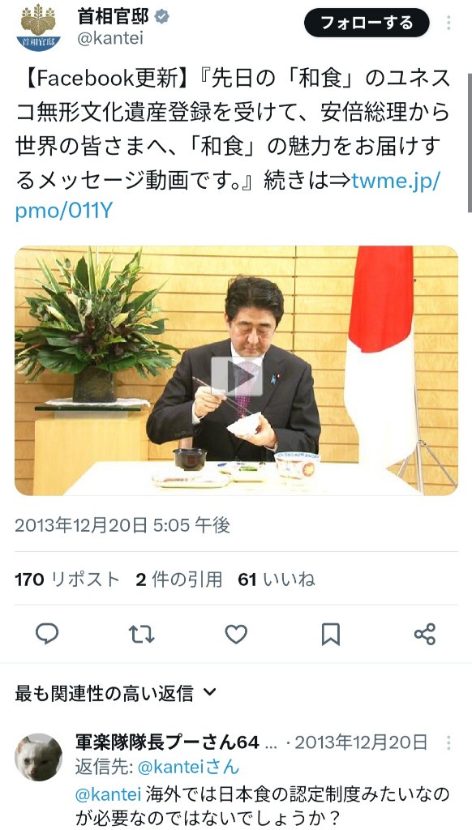Bookmark this post
Screen dimensions: 472x830
coord(331,634)
